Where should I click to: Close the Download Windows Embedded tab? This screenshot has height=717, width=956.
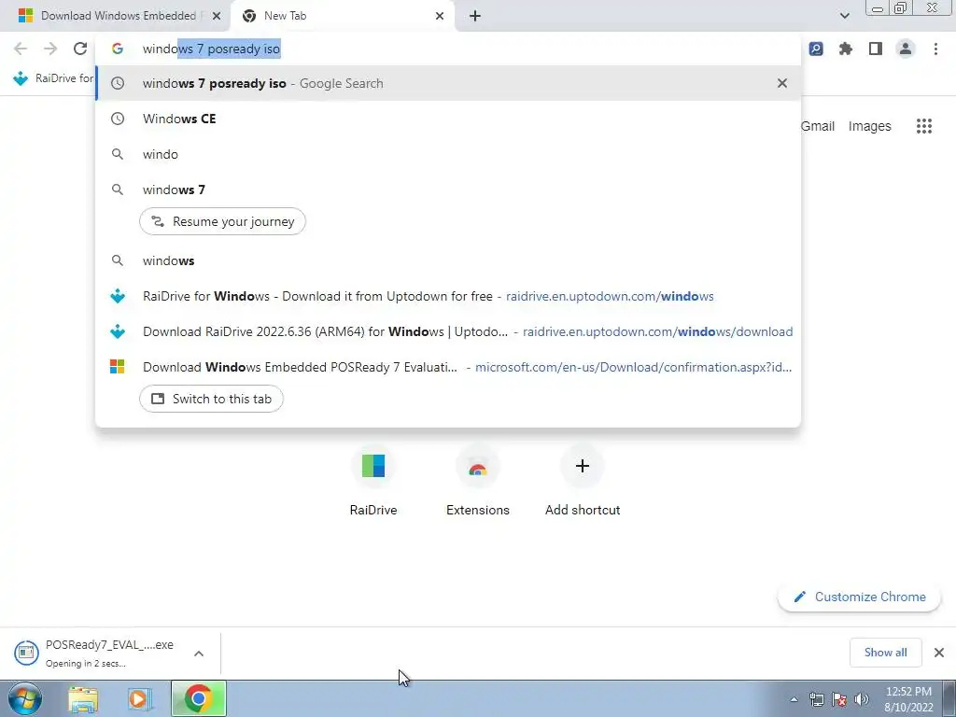tap(217, 16)
